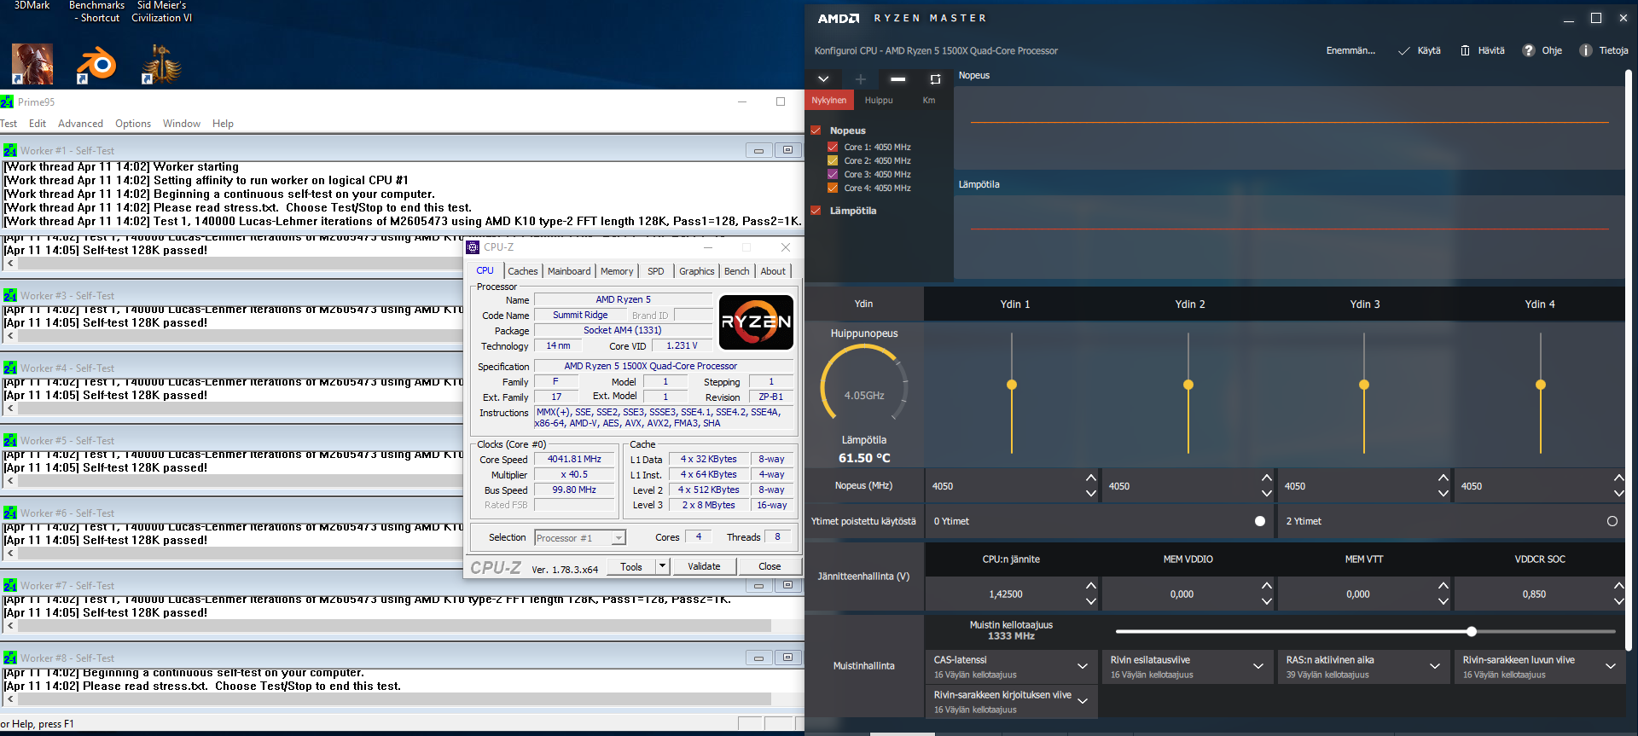1638x736 pixels.
Task: Toggle the Core 1: 4050 MHz checkbox
Action: coord(833,147)
